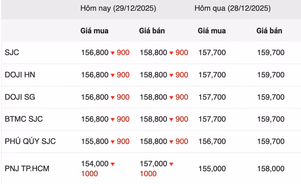Select the SJC row label
This screenshot has height=184, width=301.
pos(12,53)
